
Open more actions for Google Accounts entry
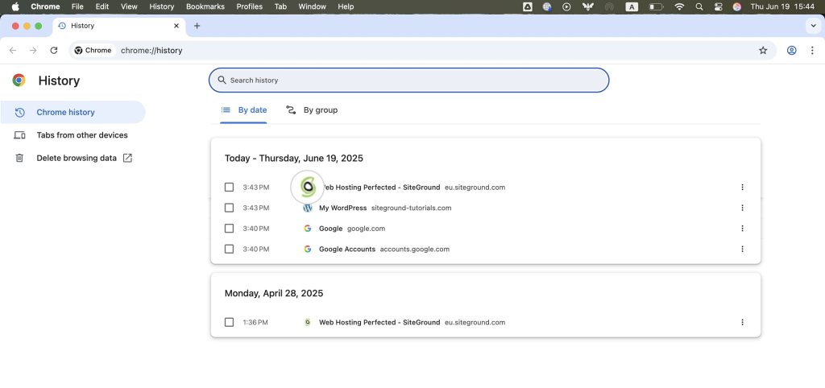tap(742, 249)
